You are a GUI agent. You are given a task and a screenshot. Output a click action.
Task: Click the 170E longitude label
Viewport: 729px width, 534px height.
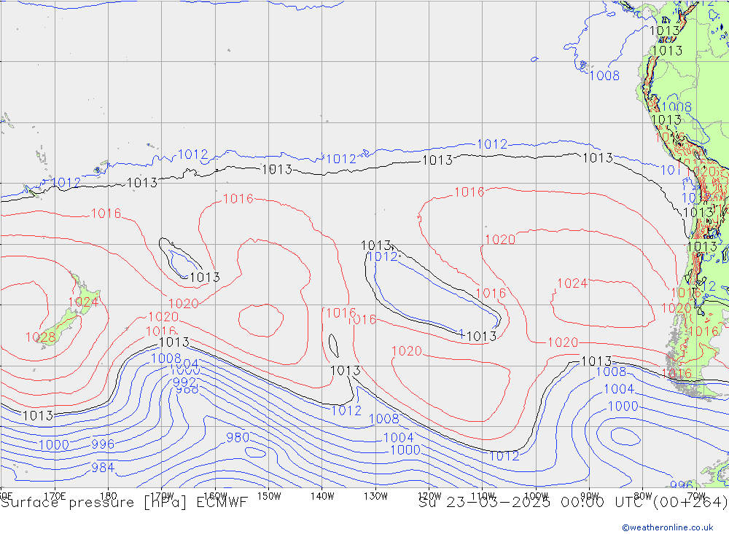(55, 496)
